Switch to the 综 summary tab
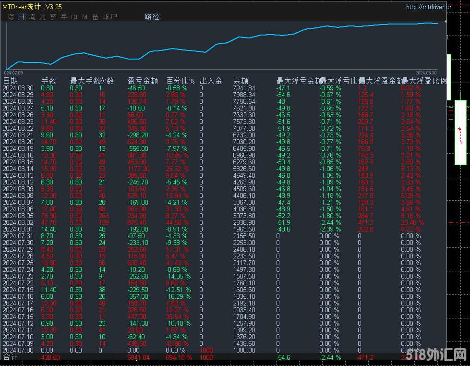This screenshot has height=366, width=470. coord(11,17)
